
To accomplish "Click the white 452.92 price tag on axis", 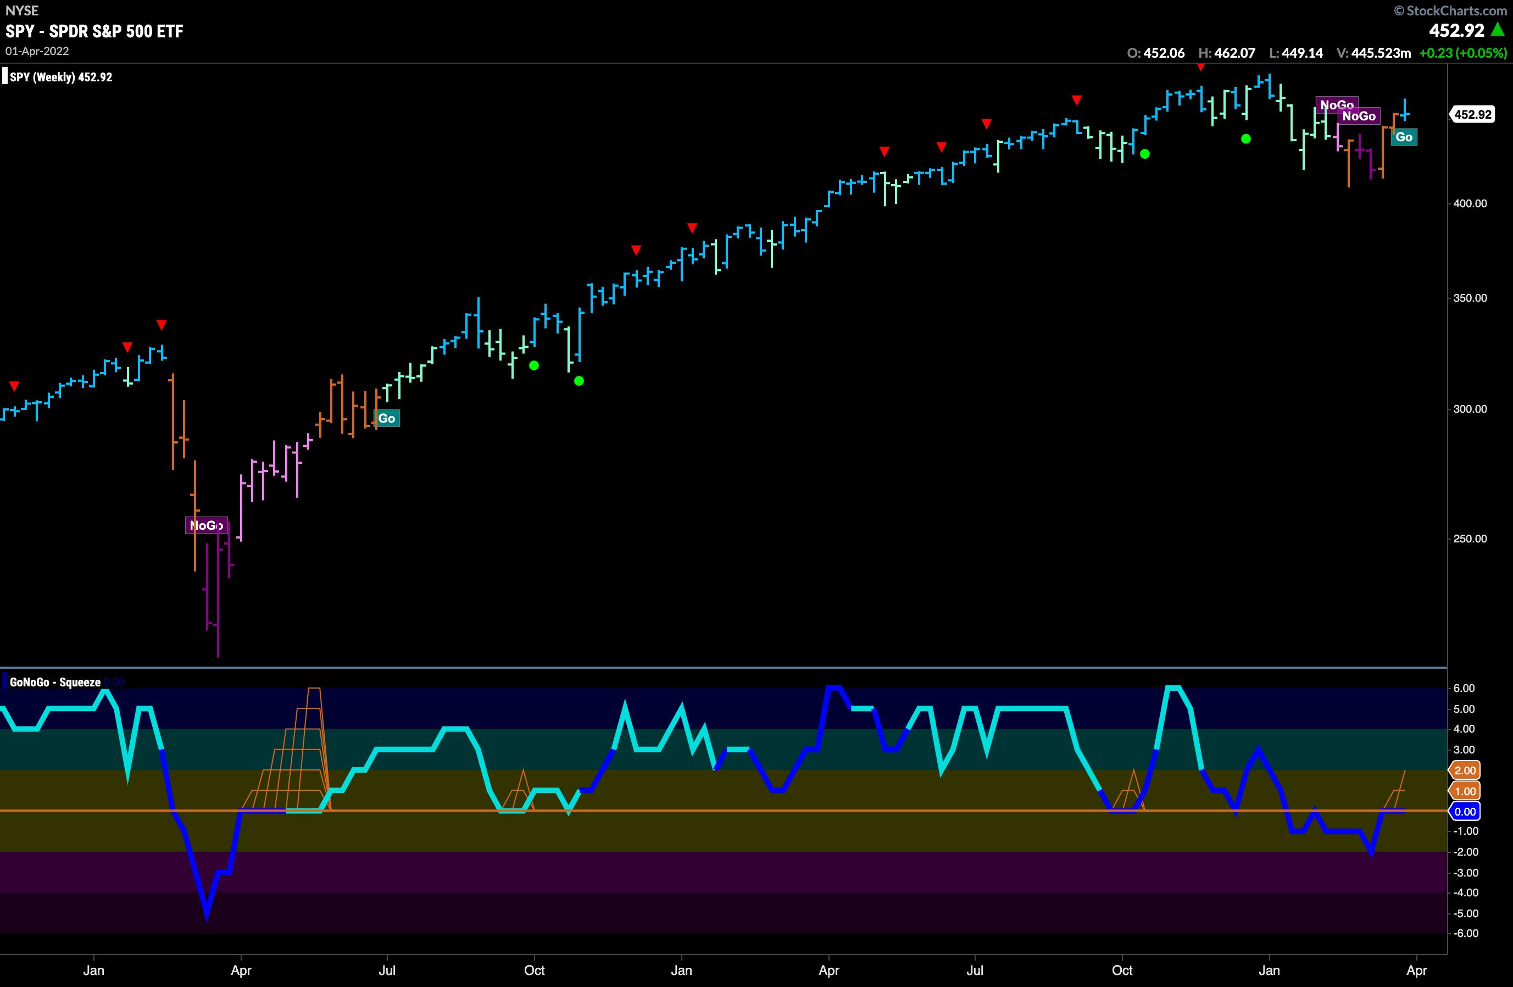I will pyautogui.click(x=1472, y=114).
